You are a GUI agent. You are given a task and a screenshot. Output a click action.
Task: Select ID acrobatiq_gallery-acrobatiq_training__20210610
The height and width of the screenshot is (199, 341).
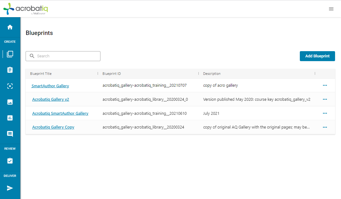tap(145, 113)
